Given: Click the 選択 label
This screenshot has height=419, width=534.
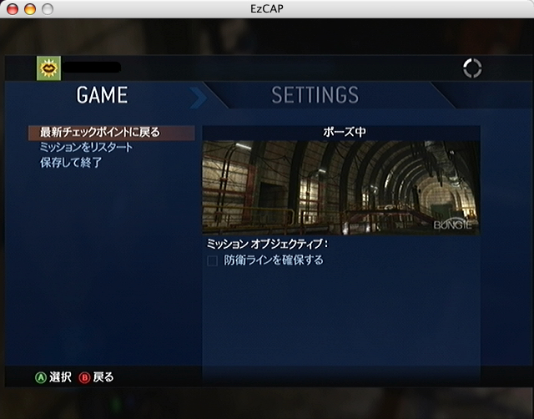Looking at the screenshot, I should (60, 377).
